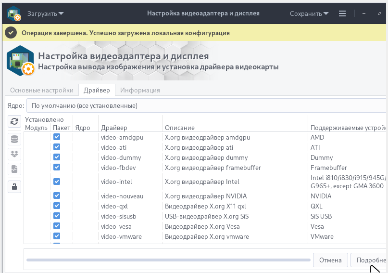Switch to the Основные настройки tab
388x273 pixels.
coord(42,90)
